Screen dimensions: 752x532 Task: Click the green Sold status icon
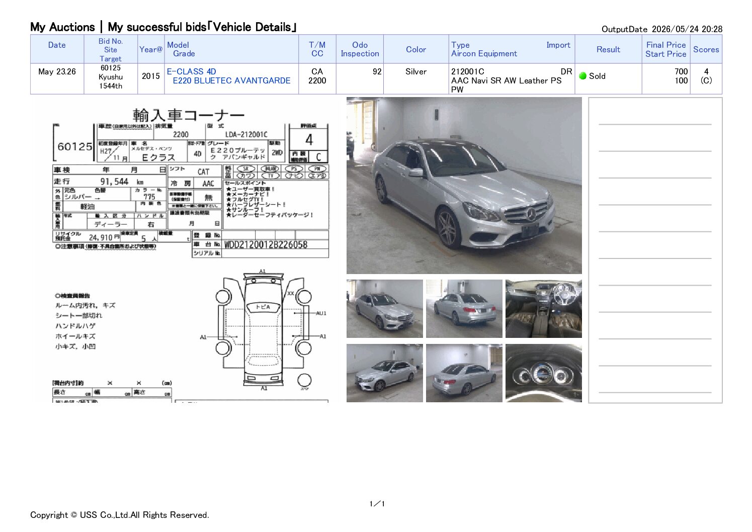pyautogui.click(x=583, y=76)
